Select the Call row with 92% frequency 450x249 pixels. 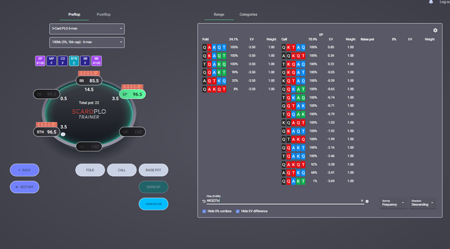[x=319, y=164]
